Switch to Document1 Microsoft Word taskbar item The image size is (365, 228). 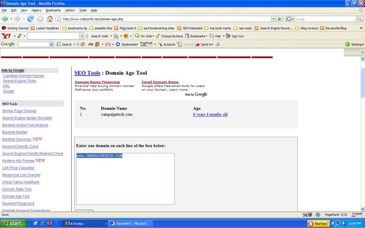point(131,223)
